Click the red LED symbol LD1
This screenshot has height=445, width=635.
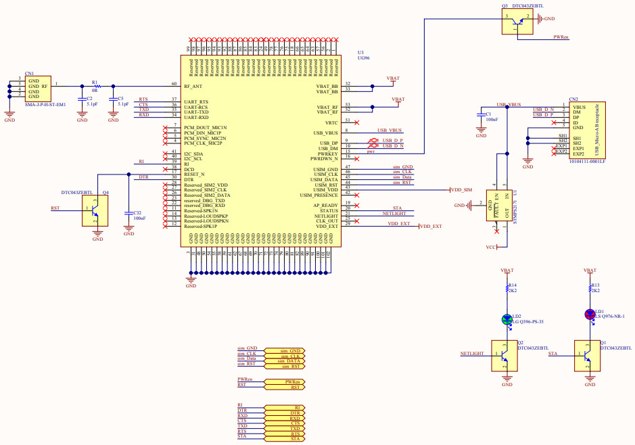pos(590,315)
